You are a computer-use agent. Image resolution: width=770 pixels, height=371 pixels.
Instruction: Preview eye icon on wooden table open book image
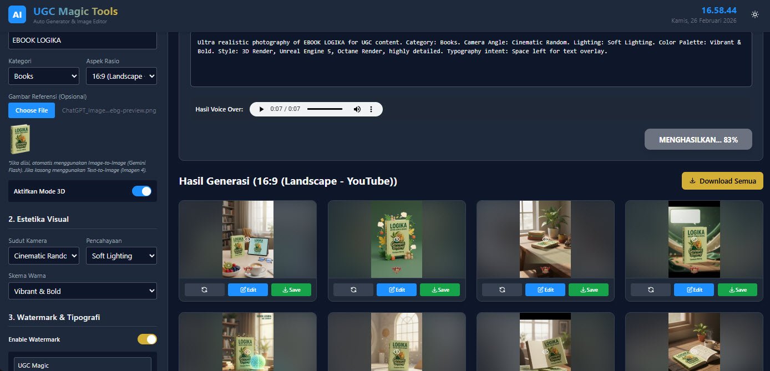point(694,351)
